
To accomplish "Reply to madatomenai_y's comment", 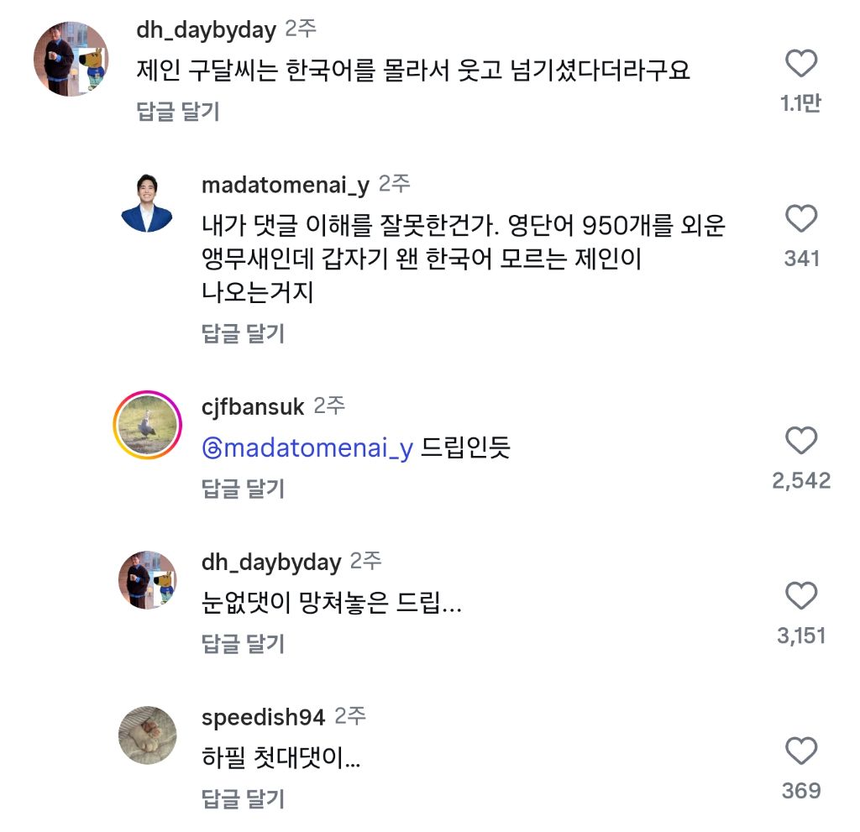I will pos(244,334).
